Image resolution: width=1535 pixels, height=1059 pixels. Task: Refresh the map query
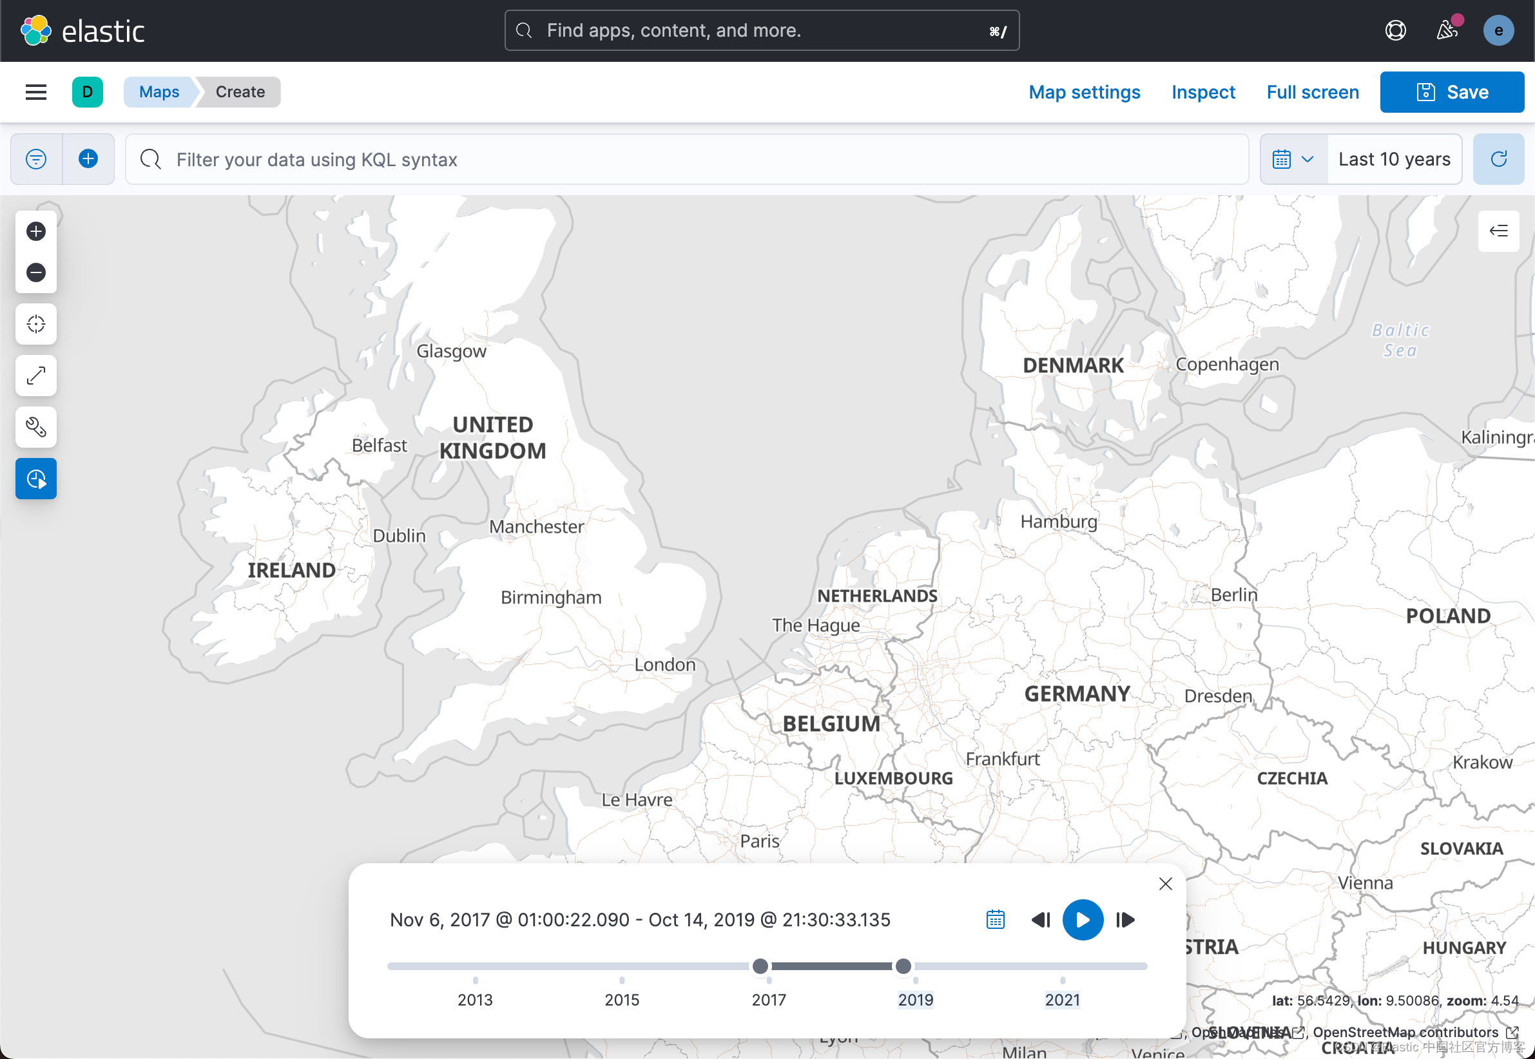(x=1498, y=158)
